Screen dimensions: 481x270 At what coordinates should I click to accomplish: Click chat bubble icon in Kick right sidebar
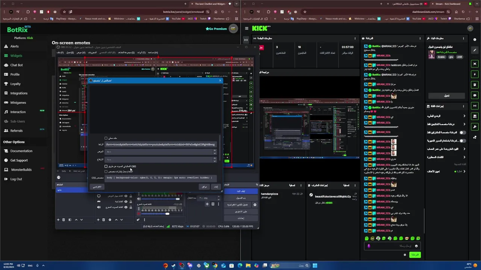(x=475, y=95)
